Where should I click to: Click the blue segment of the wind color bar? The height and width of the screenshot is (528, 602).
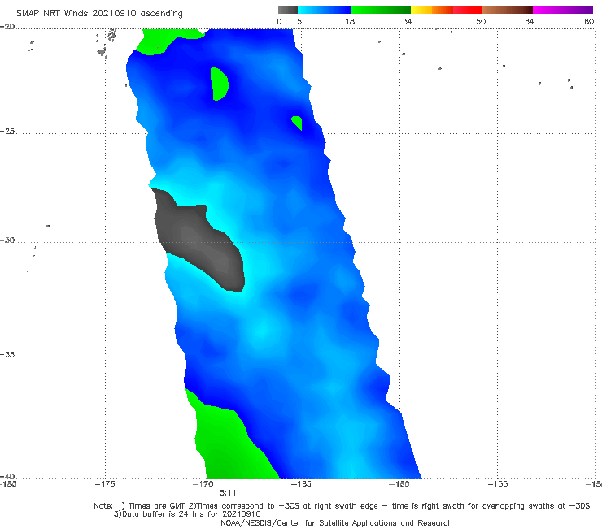click(325, 10)
